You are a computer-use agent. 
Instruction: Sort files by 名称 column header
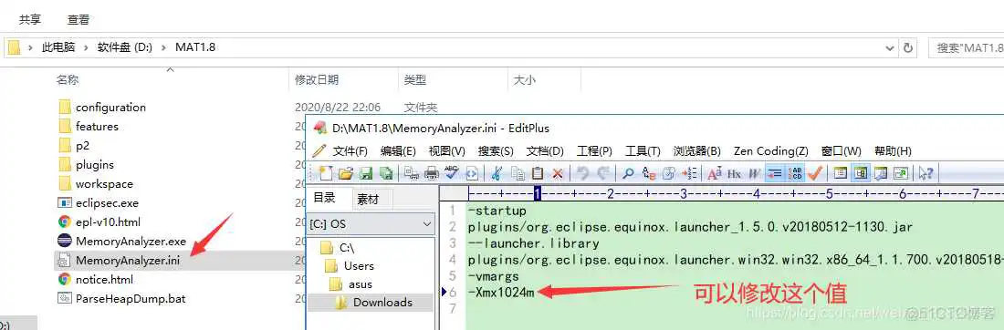(x=68, y=80)
